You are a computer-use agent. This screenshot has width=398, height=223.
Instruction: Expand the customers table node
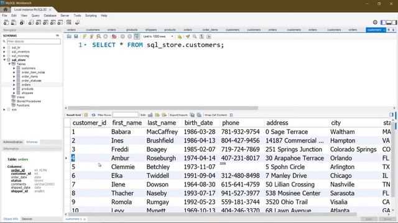pos(14,68)
